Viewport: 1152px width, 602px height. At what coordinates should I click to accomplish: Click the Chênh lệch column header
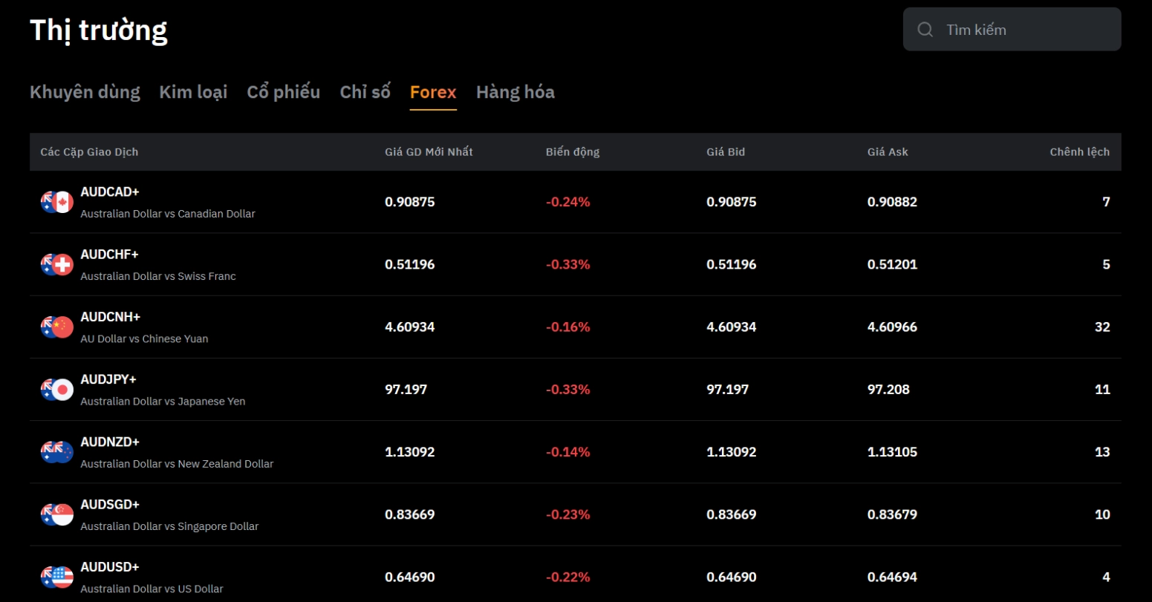click(x=1079, y=152)
